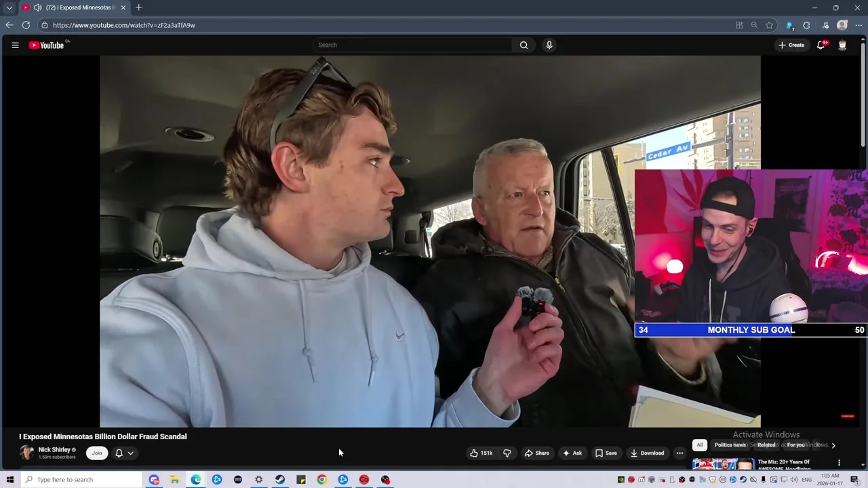Select the Politics news chip

(x=730, y=445)
